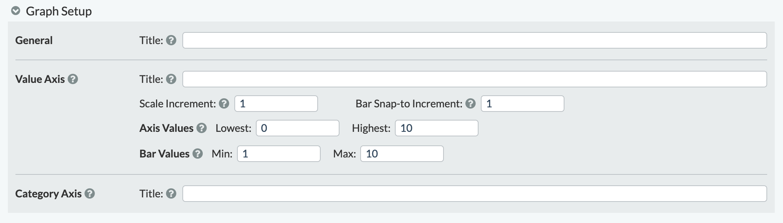Image resolution: width=783 pixels, height=223 pixels.
Task: Collapse the Graph Setup section
Action: (x=15, y=11)
